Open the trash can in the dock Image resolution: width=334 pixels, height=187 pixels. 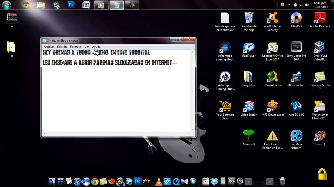(x=282, y=181)
